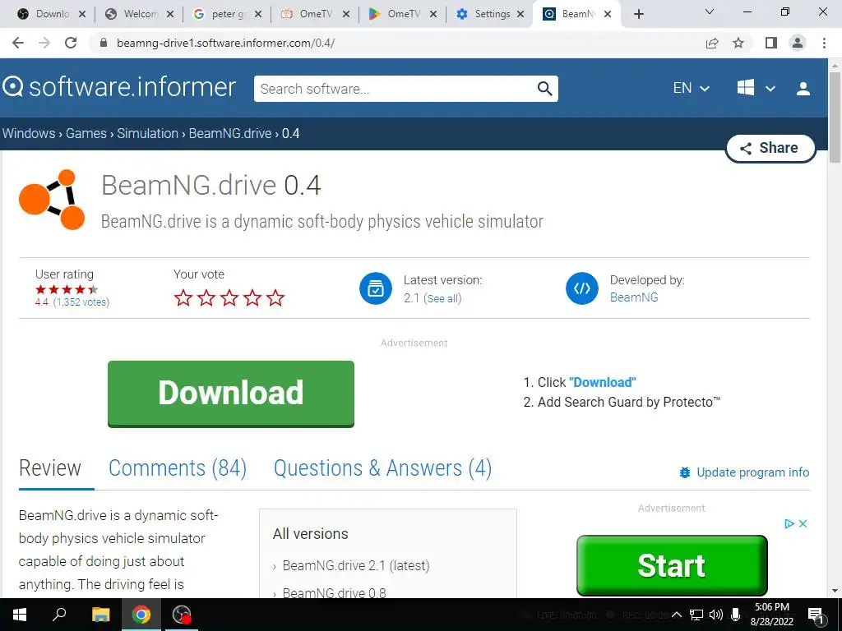842x631 pixels.
Task: Click the green Start ad button
Action: pyautogui.click(x=672, y=565)
